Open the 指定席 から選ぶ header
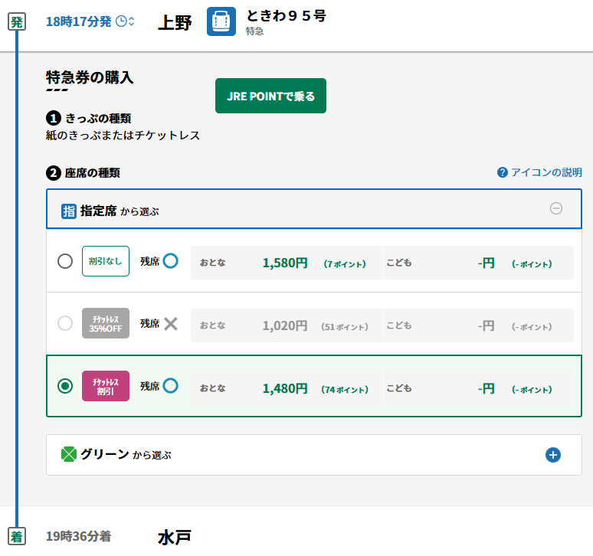593x556 pixels. click(x=314, y=208)
